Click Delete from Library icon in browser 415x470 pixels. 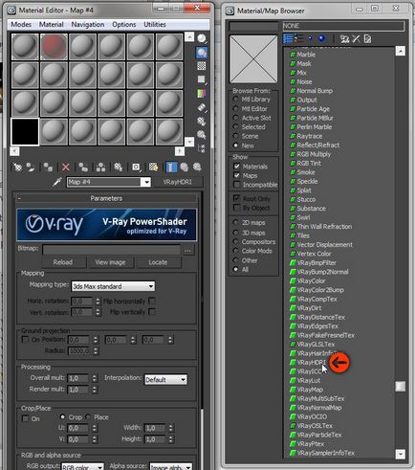point(356,39)
